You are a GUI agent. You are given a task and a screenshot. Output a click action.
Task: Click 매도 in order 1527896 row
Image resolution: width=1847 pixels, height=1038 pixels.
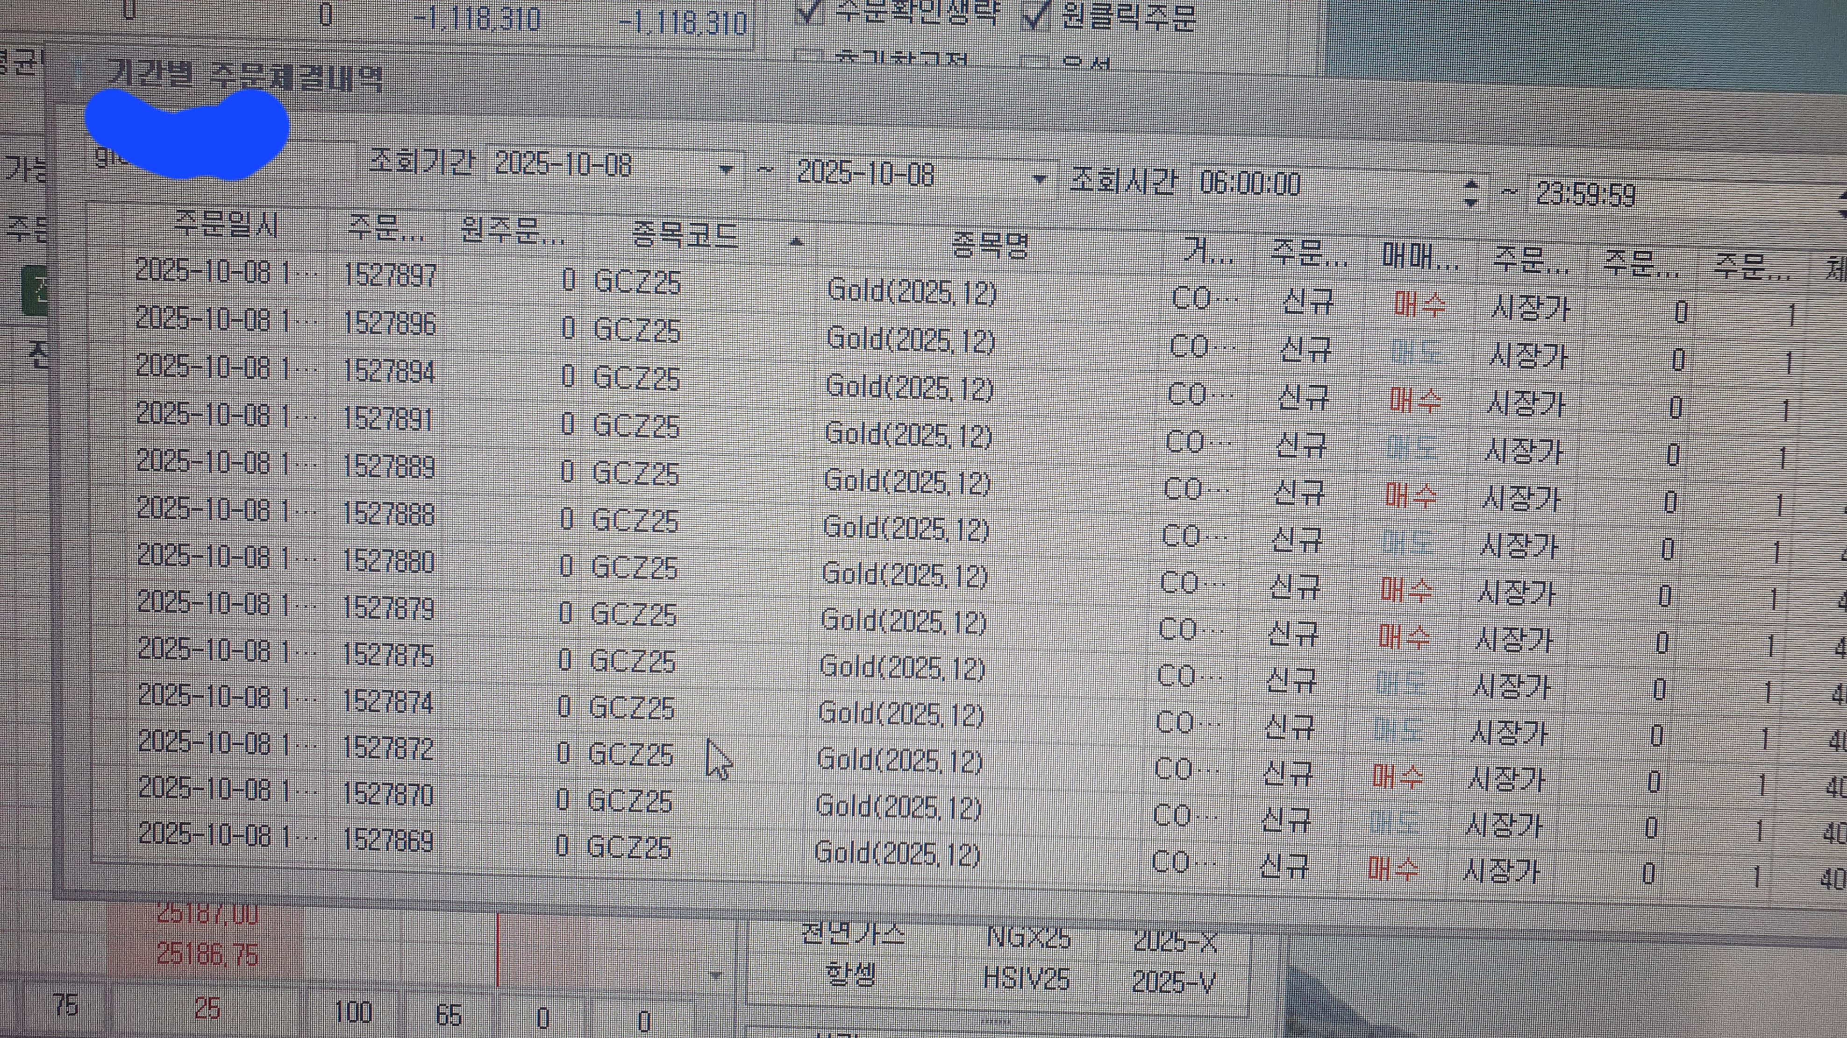[1416, 353]
